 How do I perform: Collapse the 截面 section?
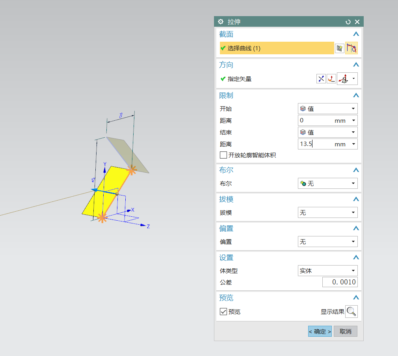tap(356, 34)
